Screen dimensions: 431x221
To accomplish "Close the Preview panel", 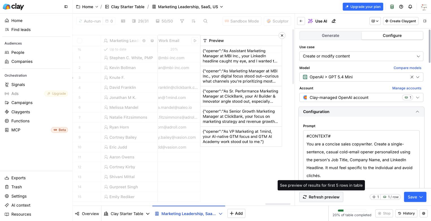I will tap(282, 36).
